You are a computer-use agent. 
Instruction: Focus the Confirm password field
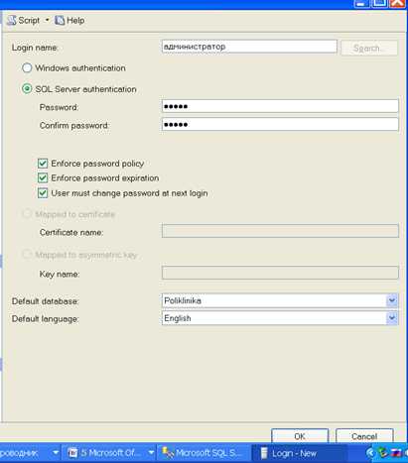[x=280, y=125]
